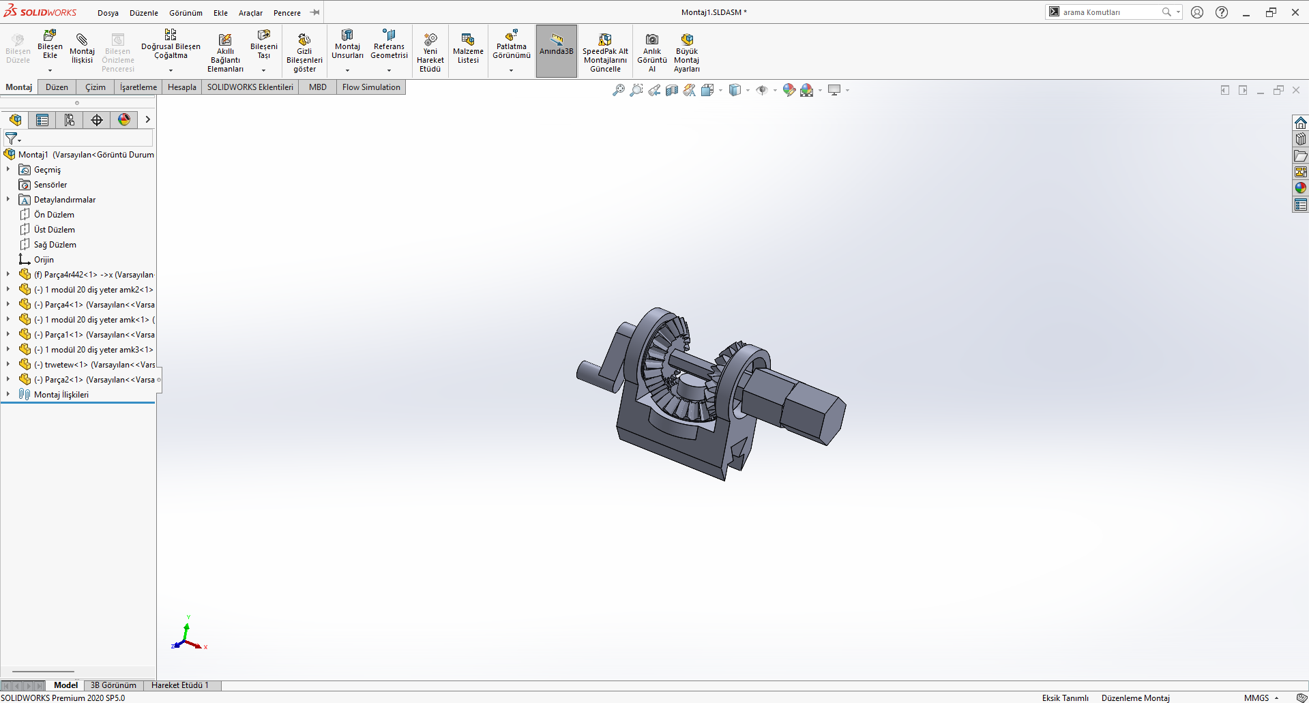
Task: Click the help question mark icon
Action: [1222, 12]
